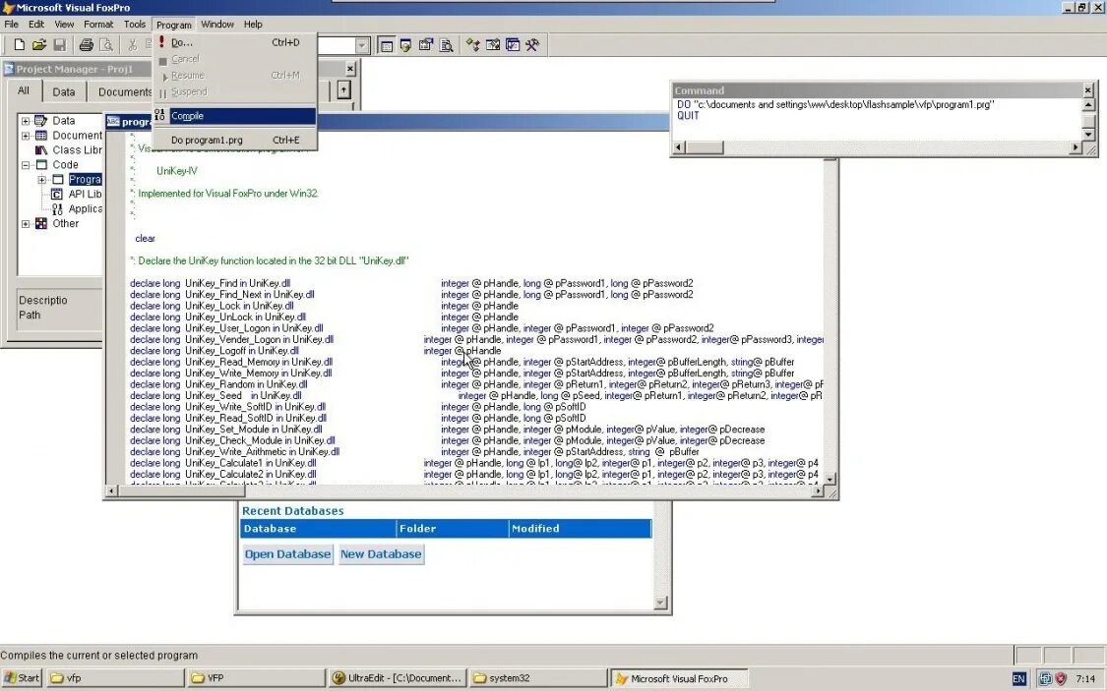
Task: Click the New file toolbar icon
Action: [x=19, y=45]
